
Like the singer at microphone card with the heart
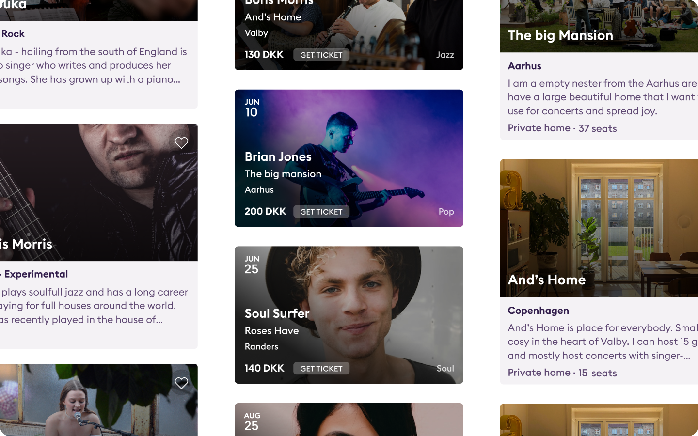pos(181,383)
